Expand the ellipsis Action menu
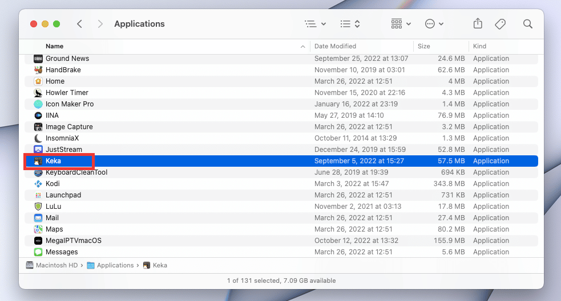 pos(434,24)
